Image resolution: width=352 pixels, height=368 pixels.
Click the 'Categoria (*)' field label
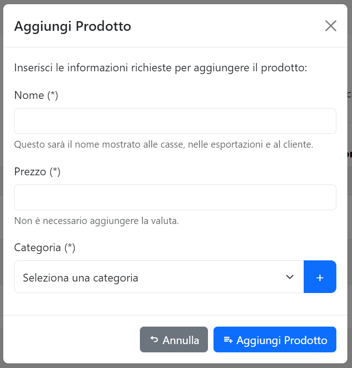click(45, 247)
